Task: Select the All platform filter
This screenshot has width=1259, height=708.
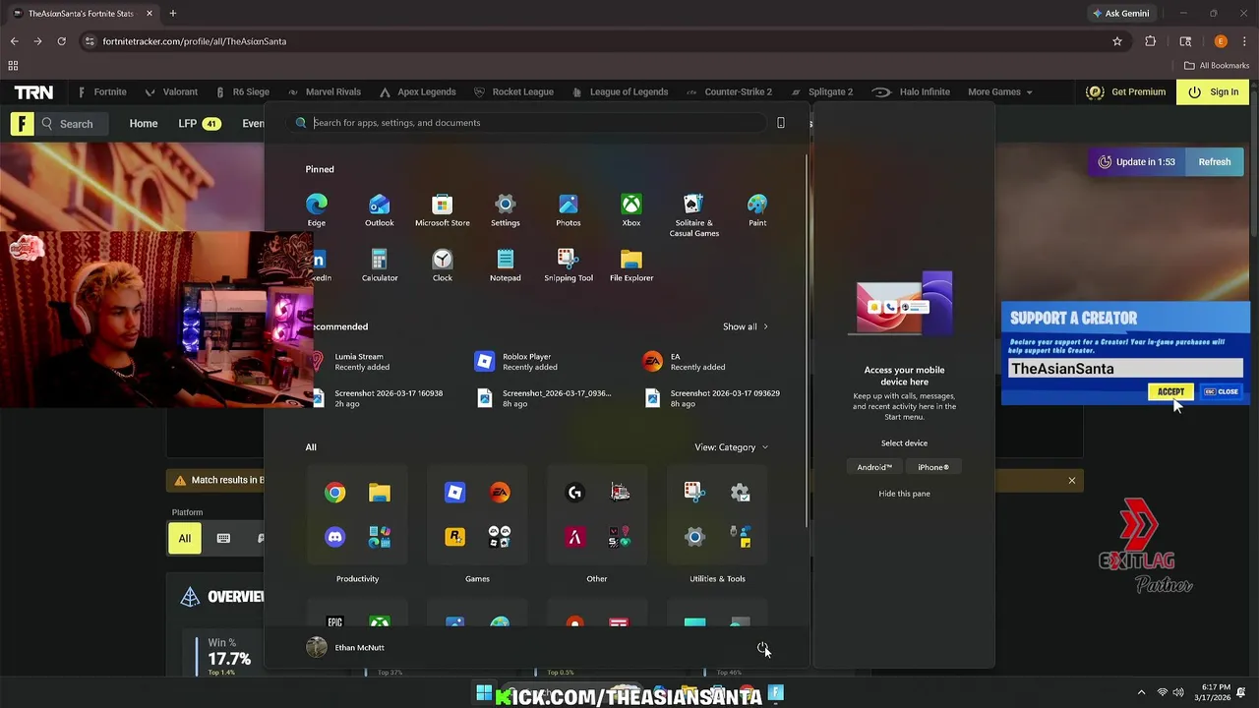Action: click(184, 538)
